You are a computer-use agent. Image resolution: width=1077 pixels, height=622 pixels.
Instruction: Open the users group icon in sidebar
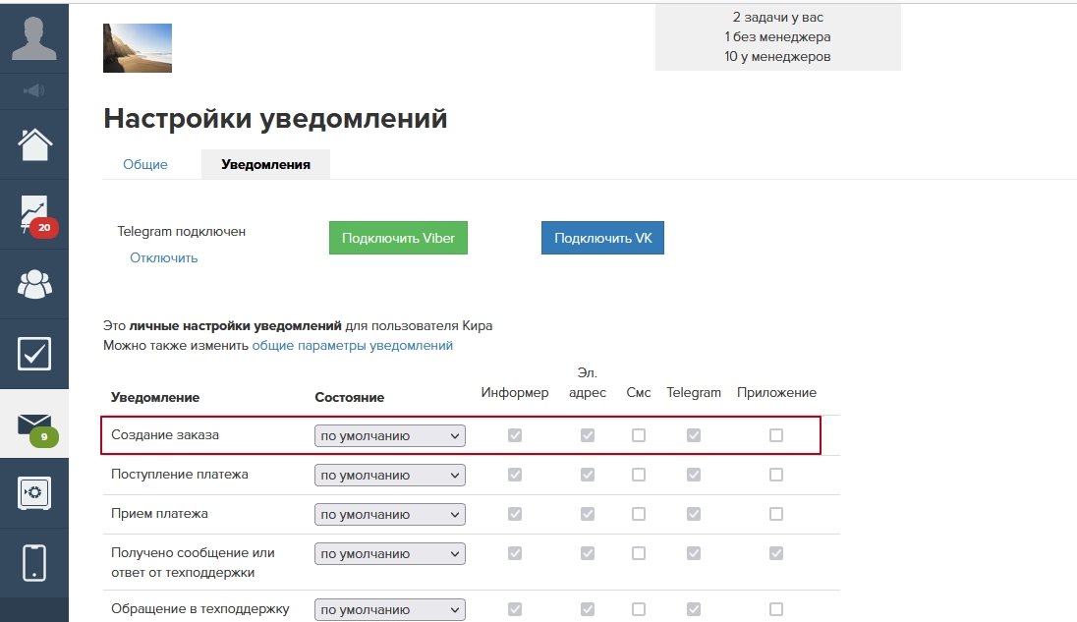pyautogui.click(x=34, y=284)
